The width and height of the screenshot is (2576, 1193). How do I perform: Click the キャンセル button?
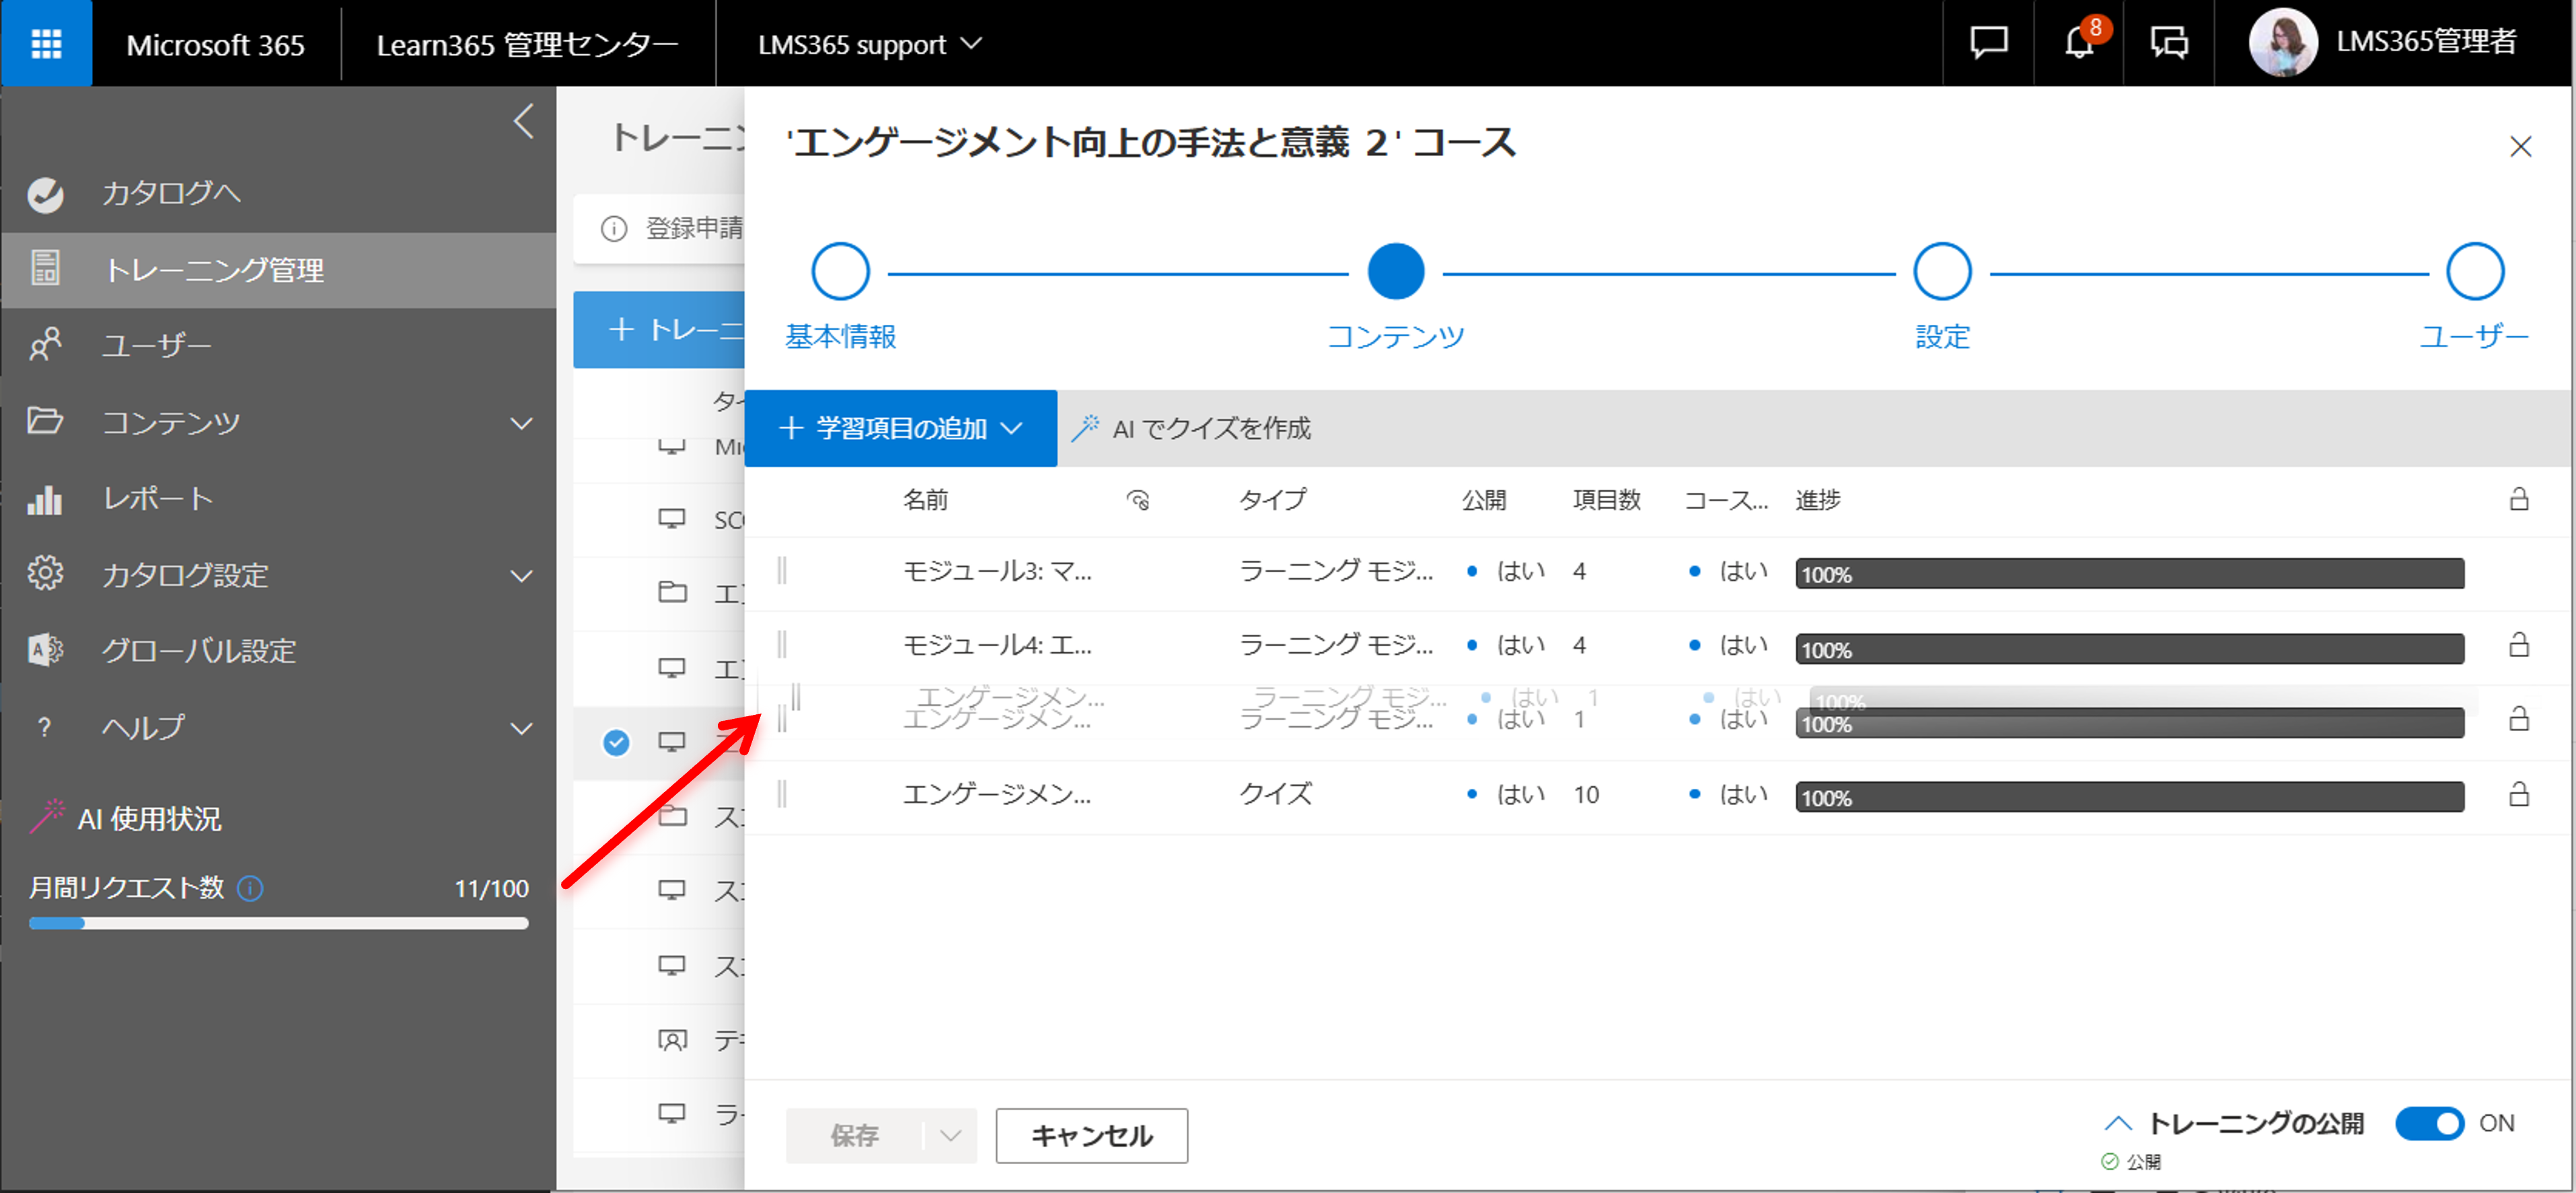click(1091, 1135)
